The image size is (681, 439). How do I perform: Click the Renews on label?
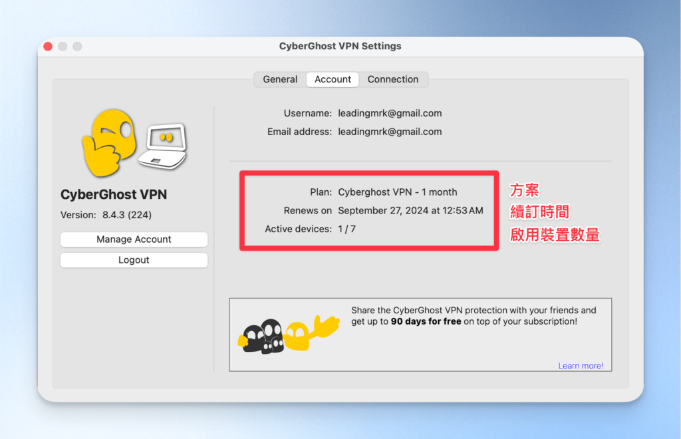tap(307, 211)
